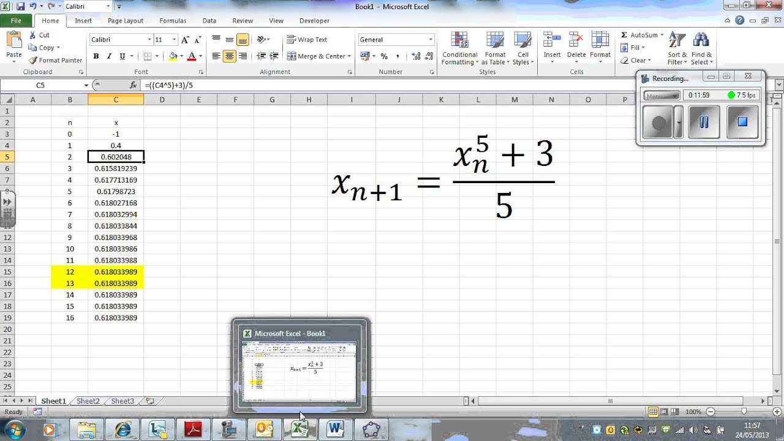Open Conditional Formatting menu
This screenshot has width=784, height=441.
tap(459, 48)
